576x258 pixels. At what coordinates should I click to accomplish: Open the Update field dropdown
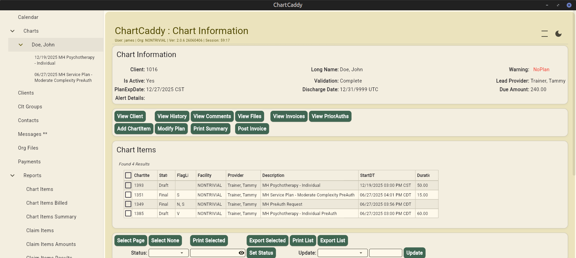coord(343,253)
